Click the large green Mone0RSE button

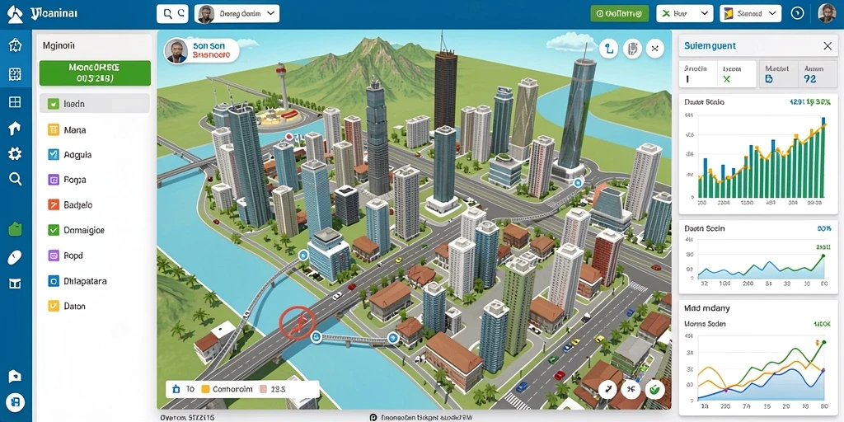(x=95, y=73)
